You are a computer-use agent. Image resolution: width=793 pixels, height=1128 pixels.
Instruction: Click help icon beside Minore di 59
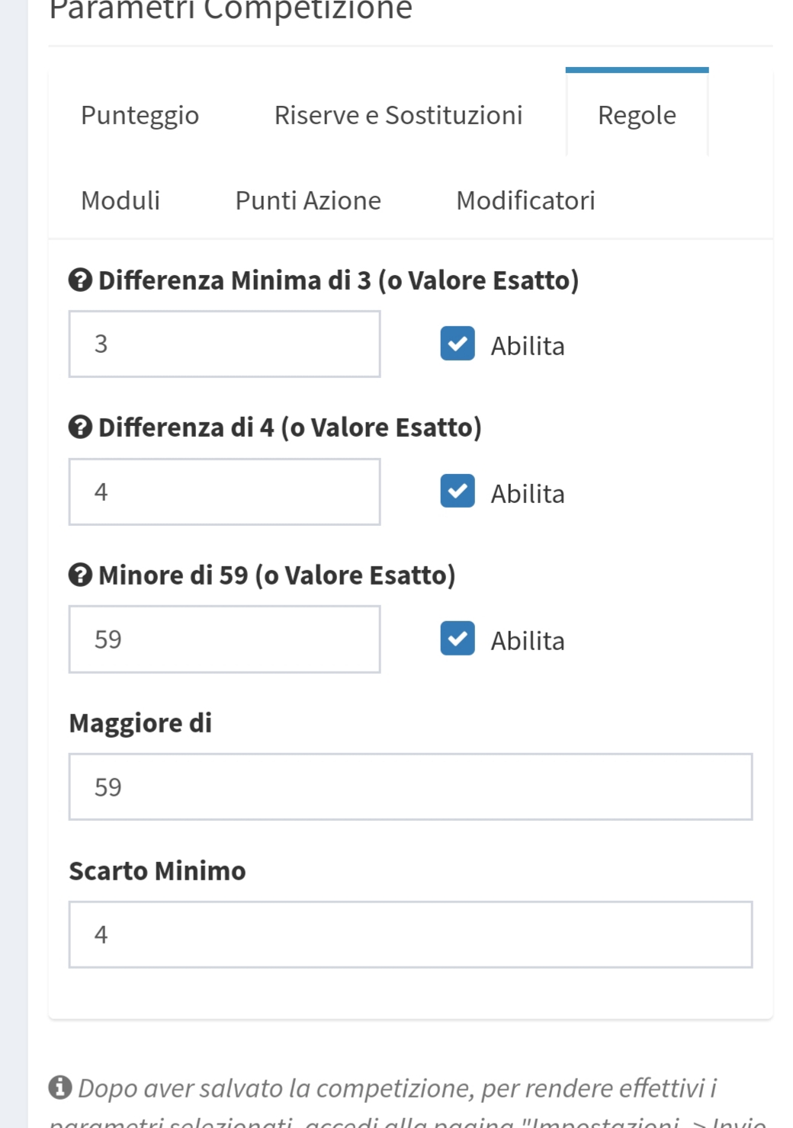point(80,575)
